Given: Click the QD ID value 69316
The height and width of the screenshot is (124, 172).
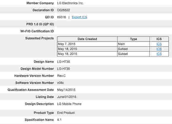Looking at the screenshot, I should tap(62, 17).
